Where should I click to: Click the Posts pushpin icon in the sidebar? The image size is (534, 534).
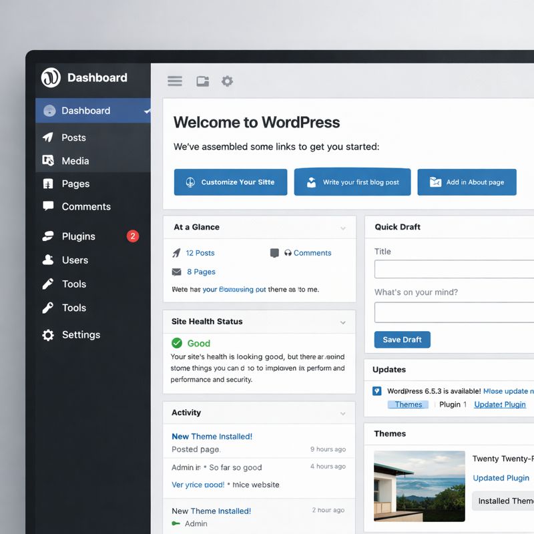[48, 138]
